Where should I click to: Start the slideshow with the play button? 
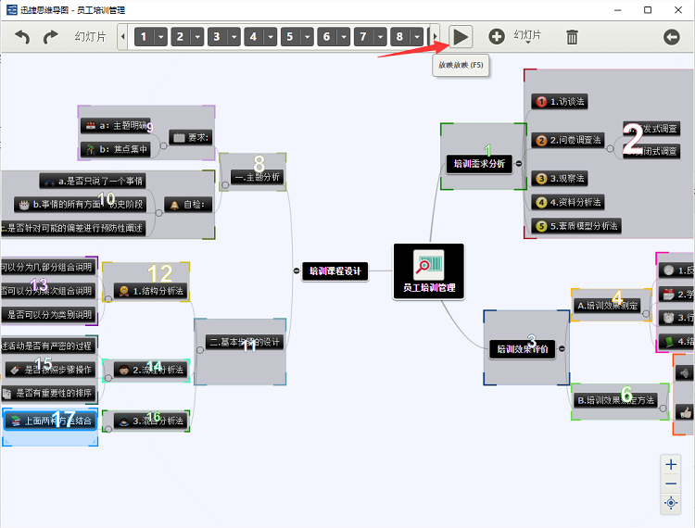point(461,37)
